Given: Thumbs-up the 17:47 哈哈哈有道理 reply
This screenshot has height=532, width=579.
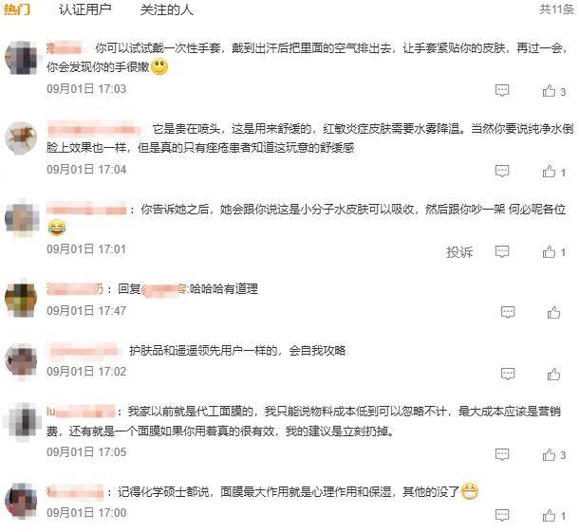Looking at the screenshot, I should coord(553,312).
